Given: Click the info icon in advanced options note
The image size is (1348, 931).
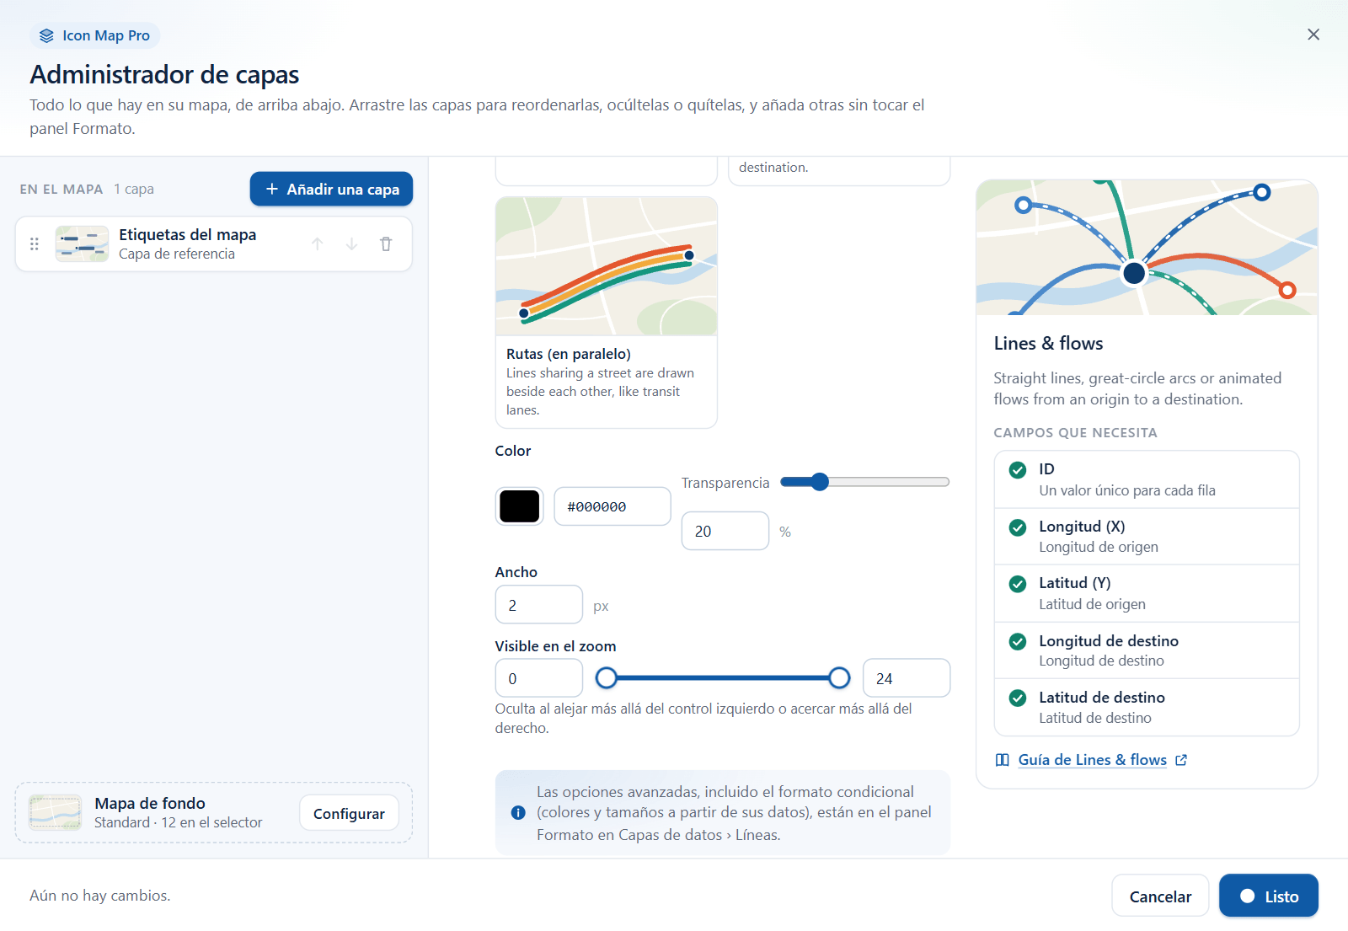Looking at the screenshot, I should click(518, 813).
